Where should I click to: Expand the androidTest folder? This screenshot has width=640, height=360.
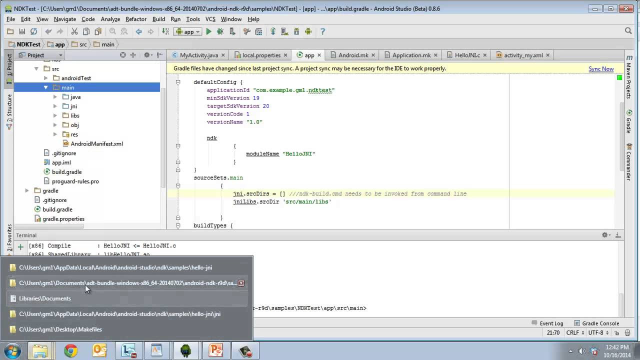pyautogui.click(x=45, y=78)
